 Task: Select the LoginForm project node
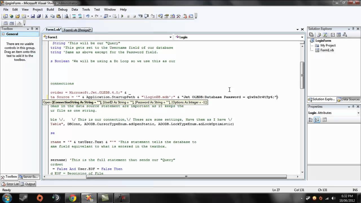tap(323, 41)
